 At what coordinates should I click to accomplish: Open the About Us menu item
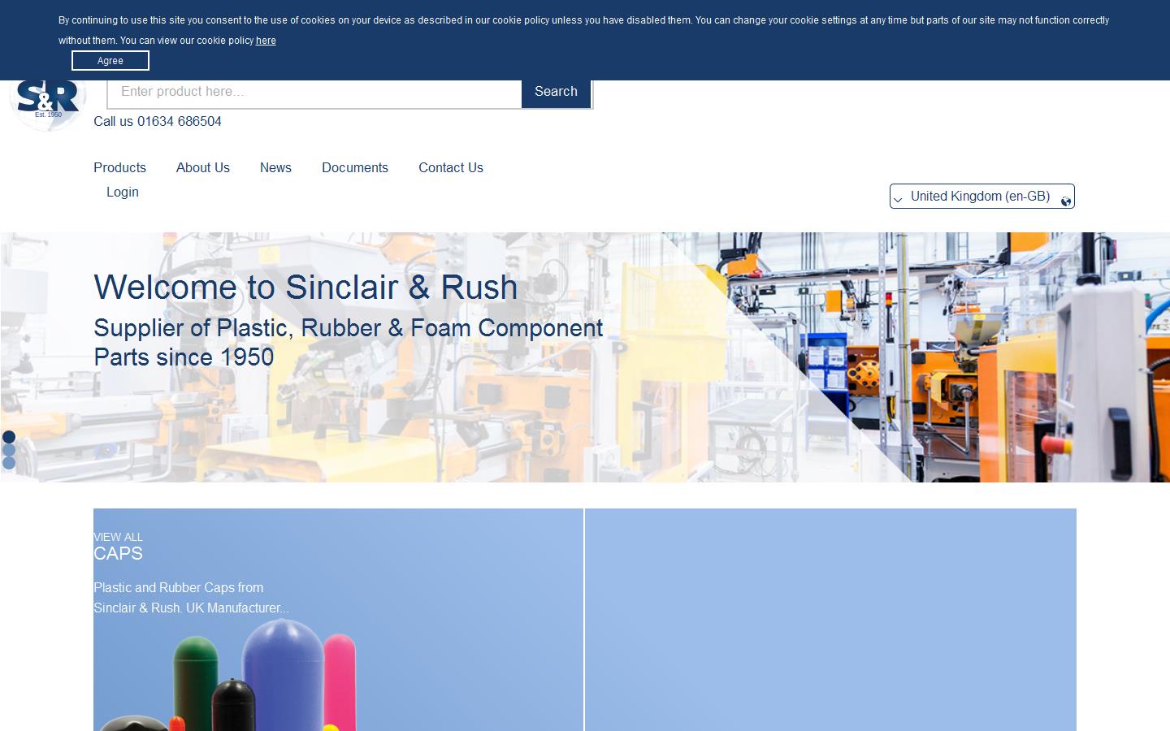tap(203, 167)
